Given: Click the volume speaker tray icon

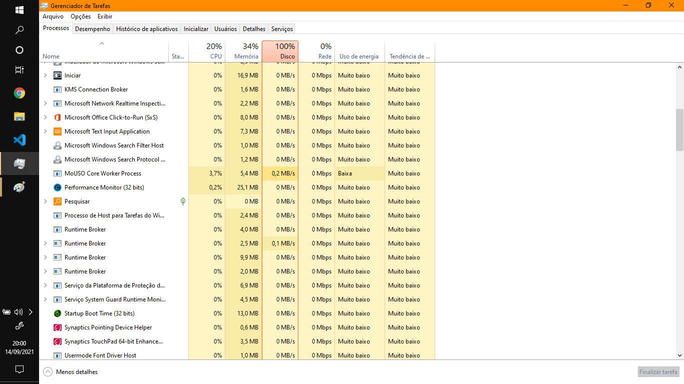Looking at the screenshot, I should (19, 312).
